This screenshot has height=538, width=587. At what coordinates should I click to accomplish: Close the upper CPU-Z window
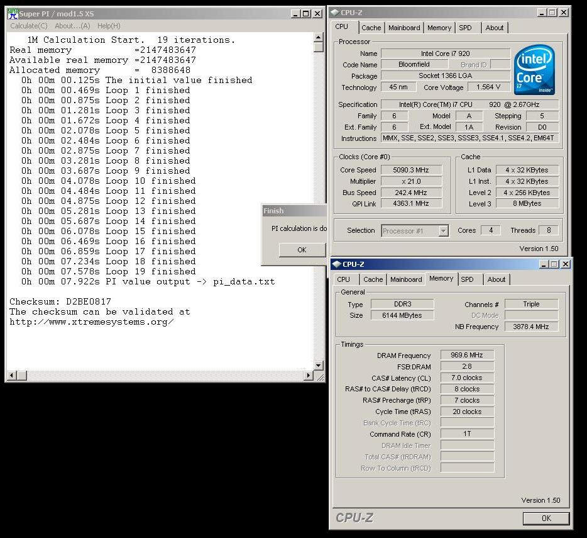click(x=563, y=13)
